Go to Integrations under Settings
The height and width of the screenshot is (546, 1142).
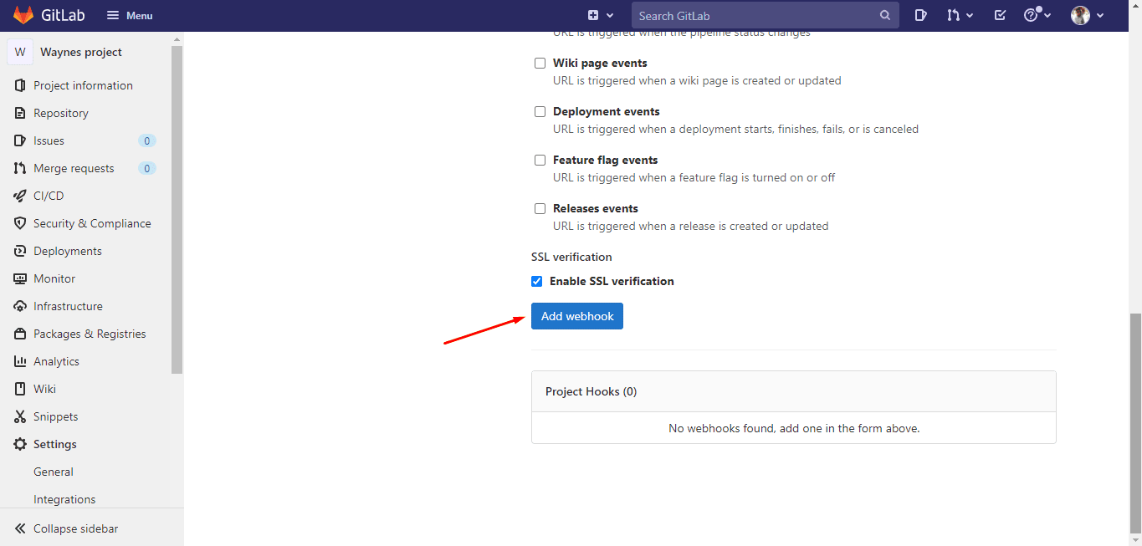click(x=64, y=499)
